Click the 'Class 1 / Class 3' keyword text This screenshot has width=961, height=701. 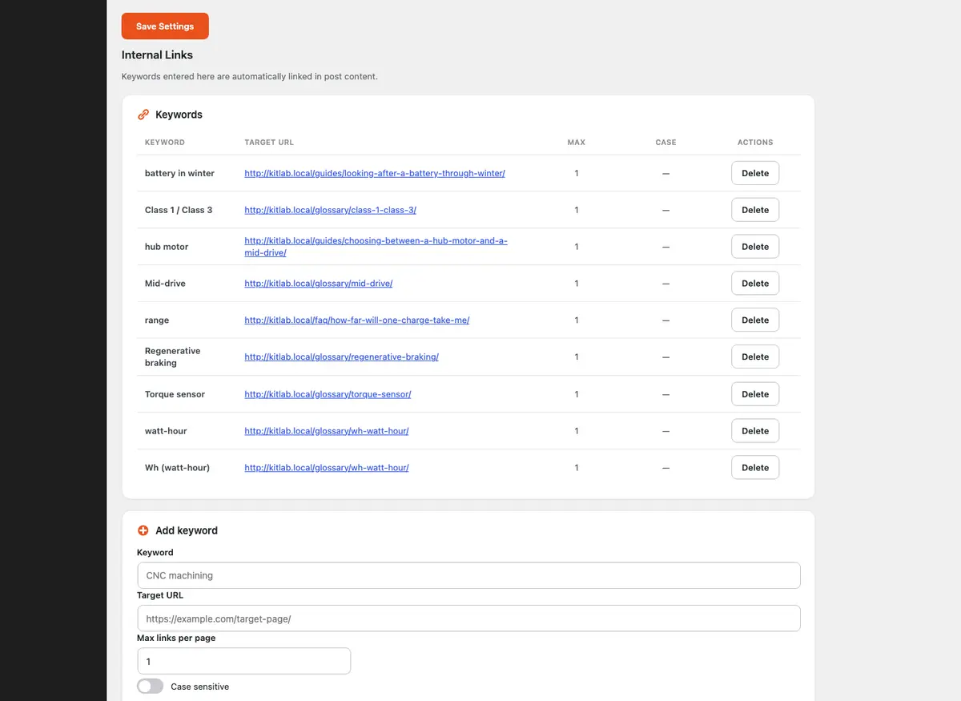(x=179, y=210)
